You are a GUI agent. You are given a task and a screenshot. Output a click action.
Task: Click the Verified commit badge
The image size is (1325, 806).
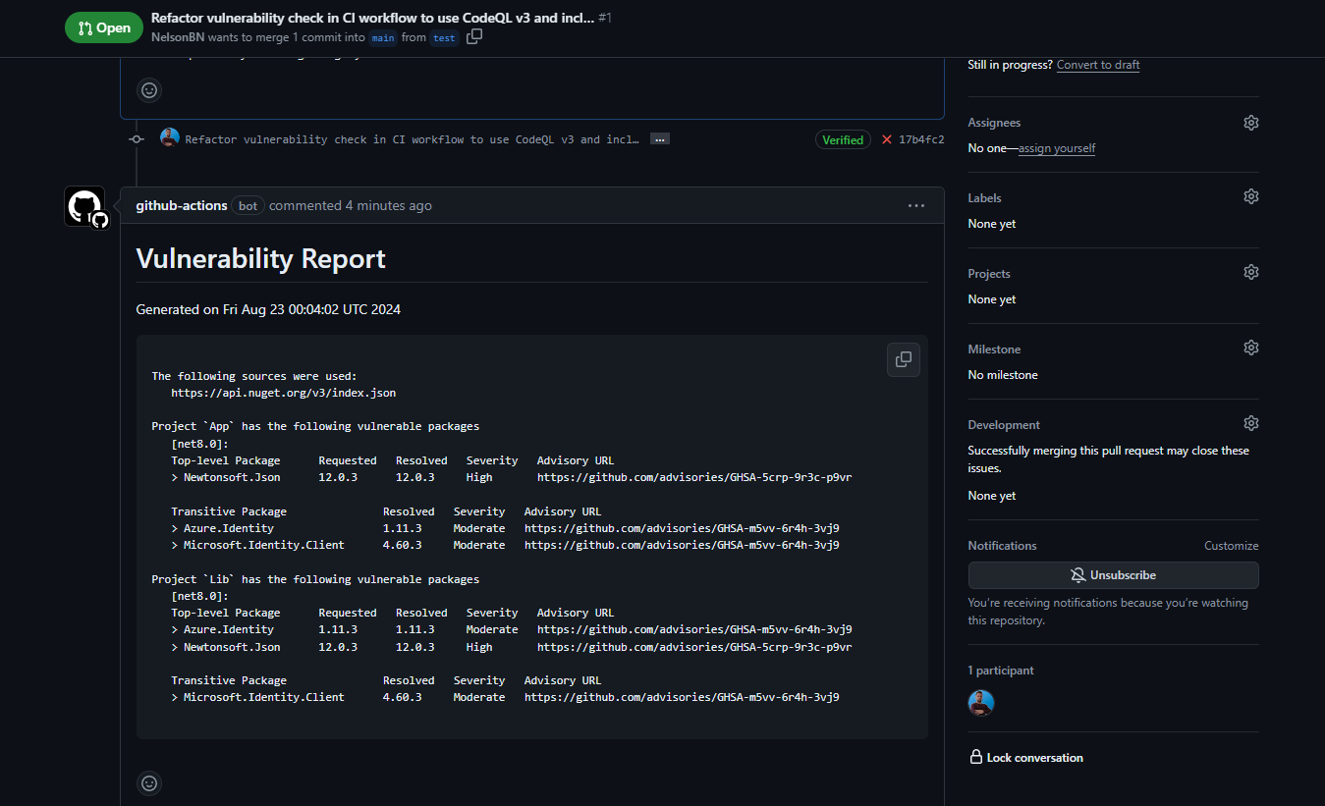click(x=843, y=139)
